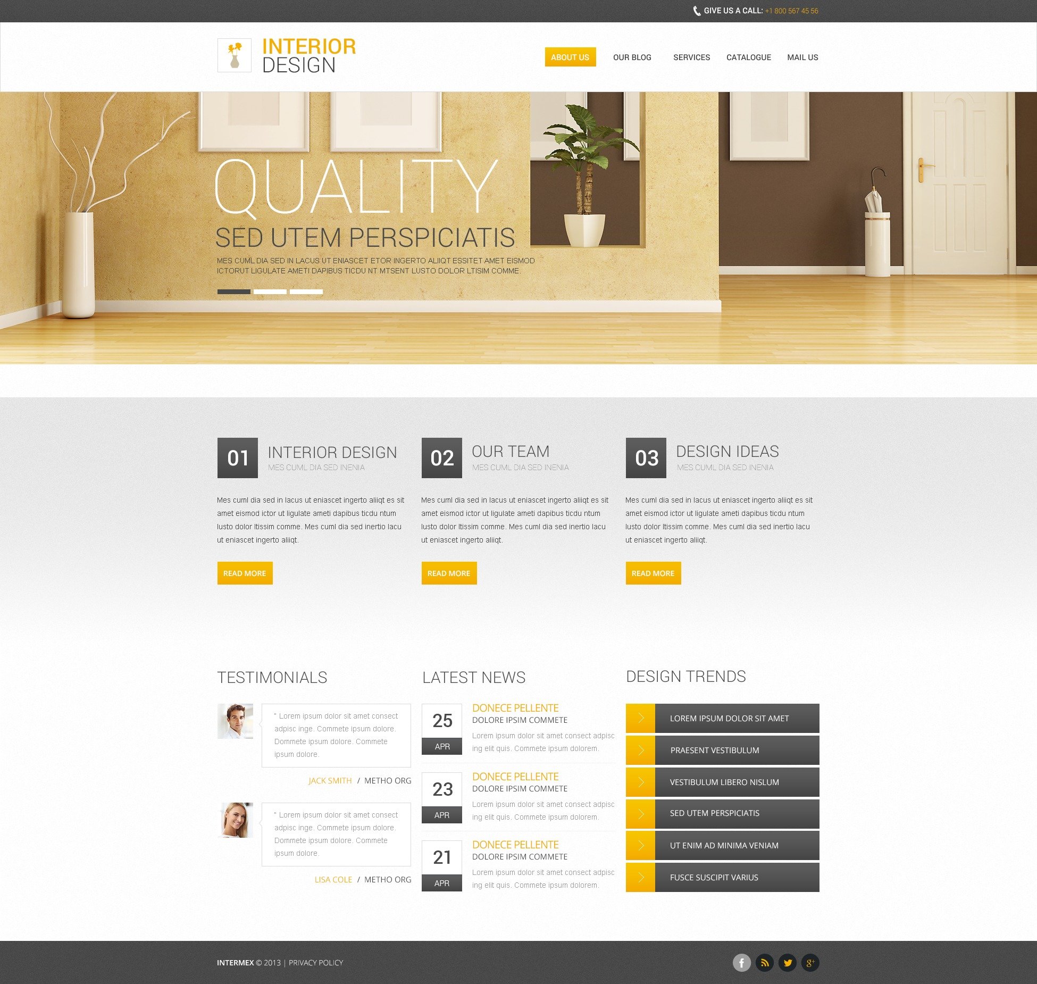Expand the Vestibulum Libero Nislum trend item

(x=640, y=781)
